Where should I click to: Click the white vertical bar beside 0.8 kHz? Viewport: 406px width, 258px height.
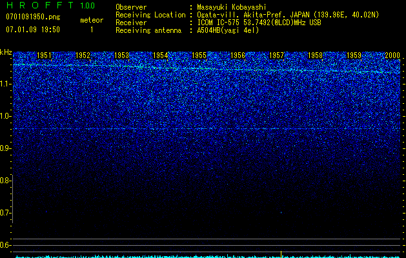click(x=13, y=199)
